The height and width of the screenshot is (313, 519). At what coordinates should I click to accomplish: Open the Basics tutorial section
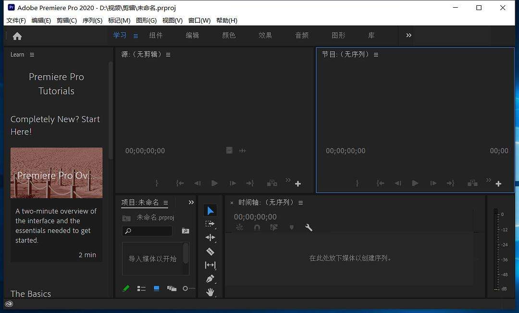click(30, 293)
